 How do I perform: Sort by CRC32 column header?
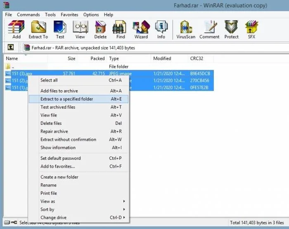coord(201,58)
